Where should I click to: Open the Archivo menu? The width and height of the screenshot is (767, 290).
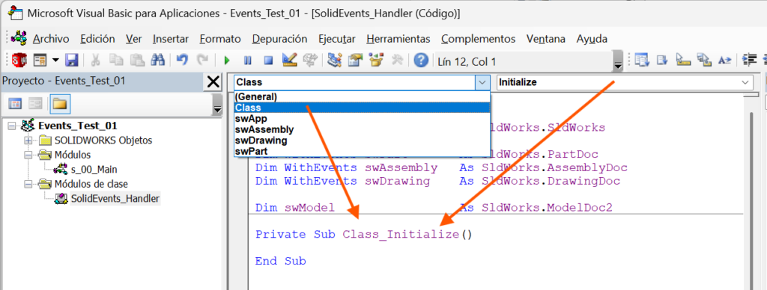coord(51,39)
